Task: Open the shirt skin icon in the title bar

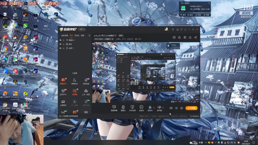Action: [x=181, y=29]
